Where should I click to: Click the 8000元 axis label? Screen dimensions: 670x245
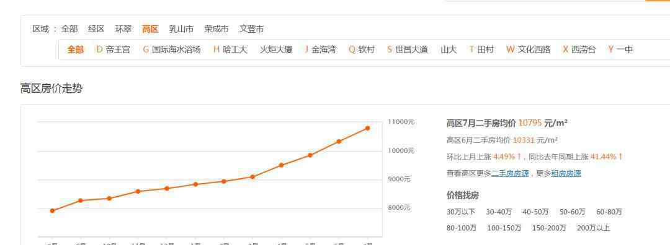[x=399, y=208]
